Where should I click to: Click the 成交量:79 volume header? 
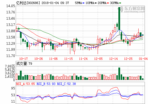tap(24, 64)
